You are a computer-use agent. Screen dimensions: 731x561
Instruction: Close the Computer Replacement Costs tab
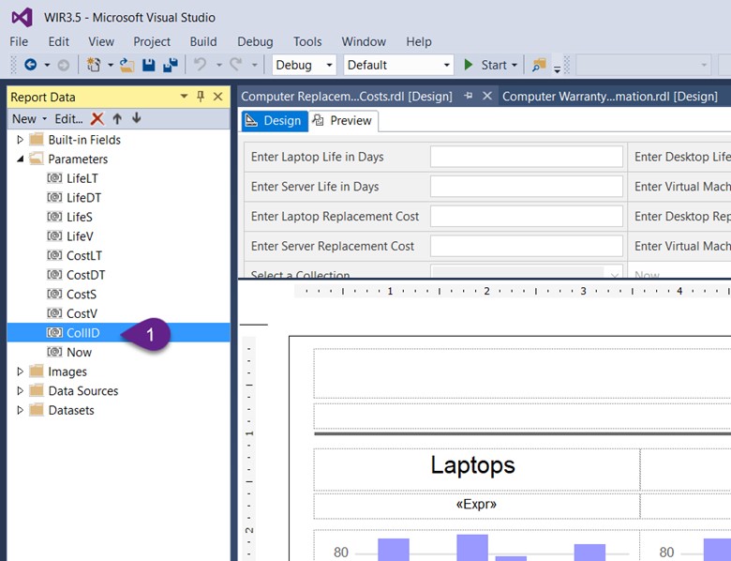(x=487, y=96)
